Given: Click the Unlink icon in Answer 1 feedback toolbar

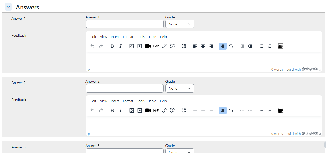Looking at the screenshot, I should pos(172,46).
